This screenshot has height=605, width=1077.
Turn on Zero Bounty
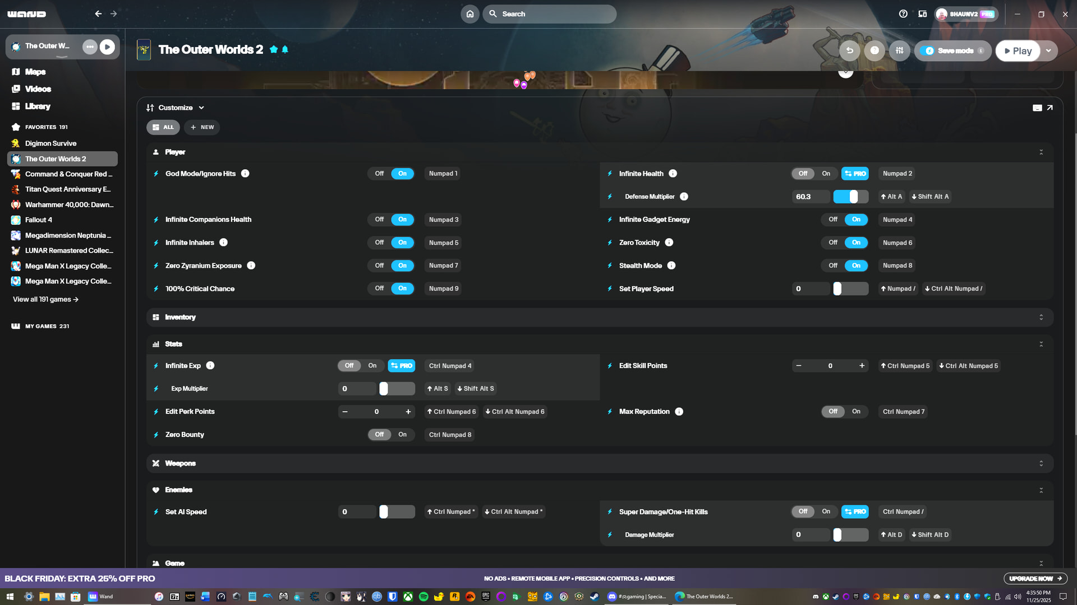402,435
